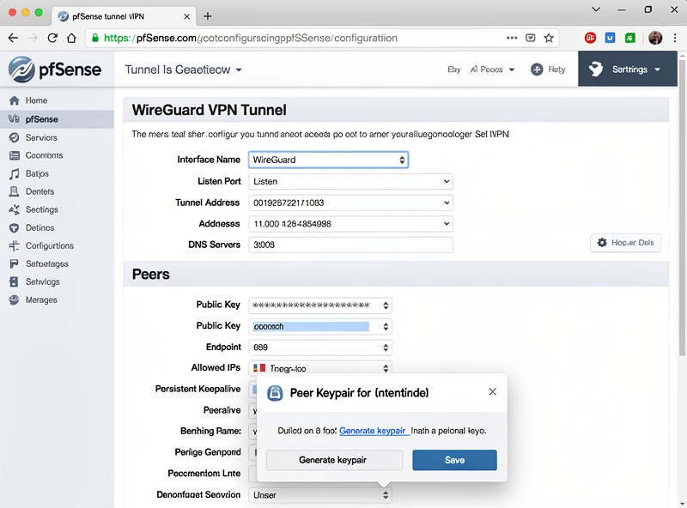Bookmark this page with the star icon
Image resolution: width=687 pixels, height=508 pixels.
[x=549, y=38]
